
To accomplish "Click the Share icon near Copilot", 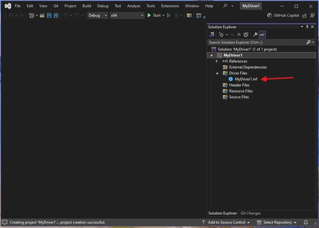I will click(304, 15).
